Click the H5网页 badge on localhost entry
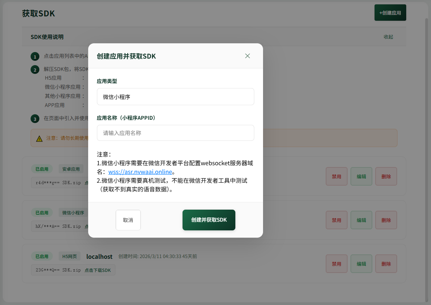This screenshot has width=431, height=305. coord(69,256)
